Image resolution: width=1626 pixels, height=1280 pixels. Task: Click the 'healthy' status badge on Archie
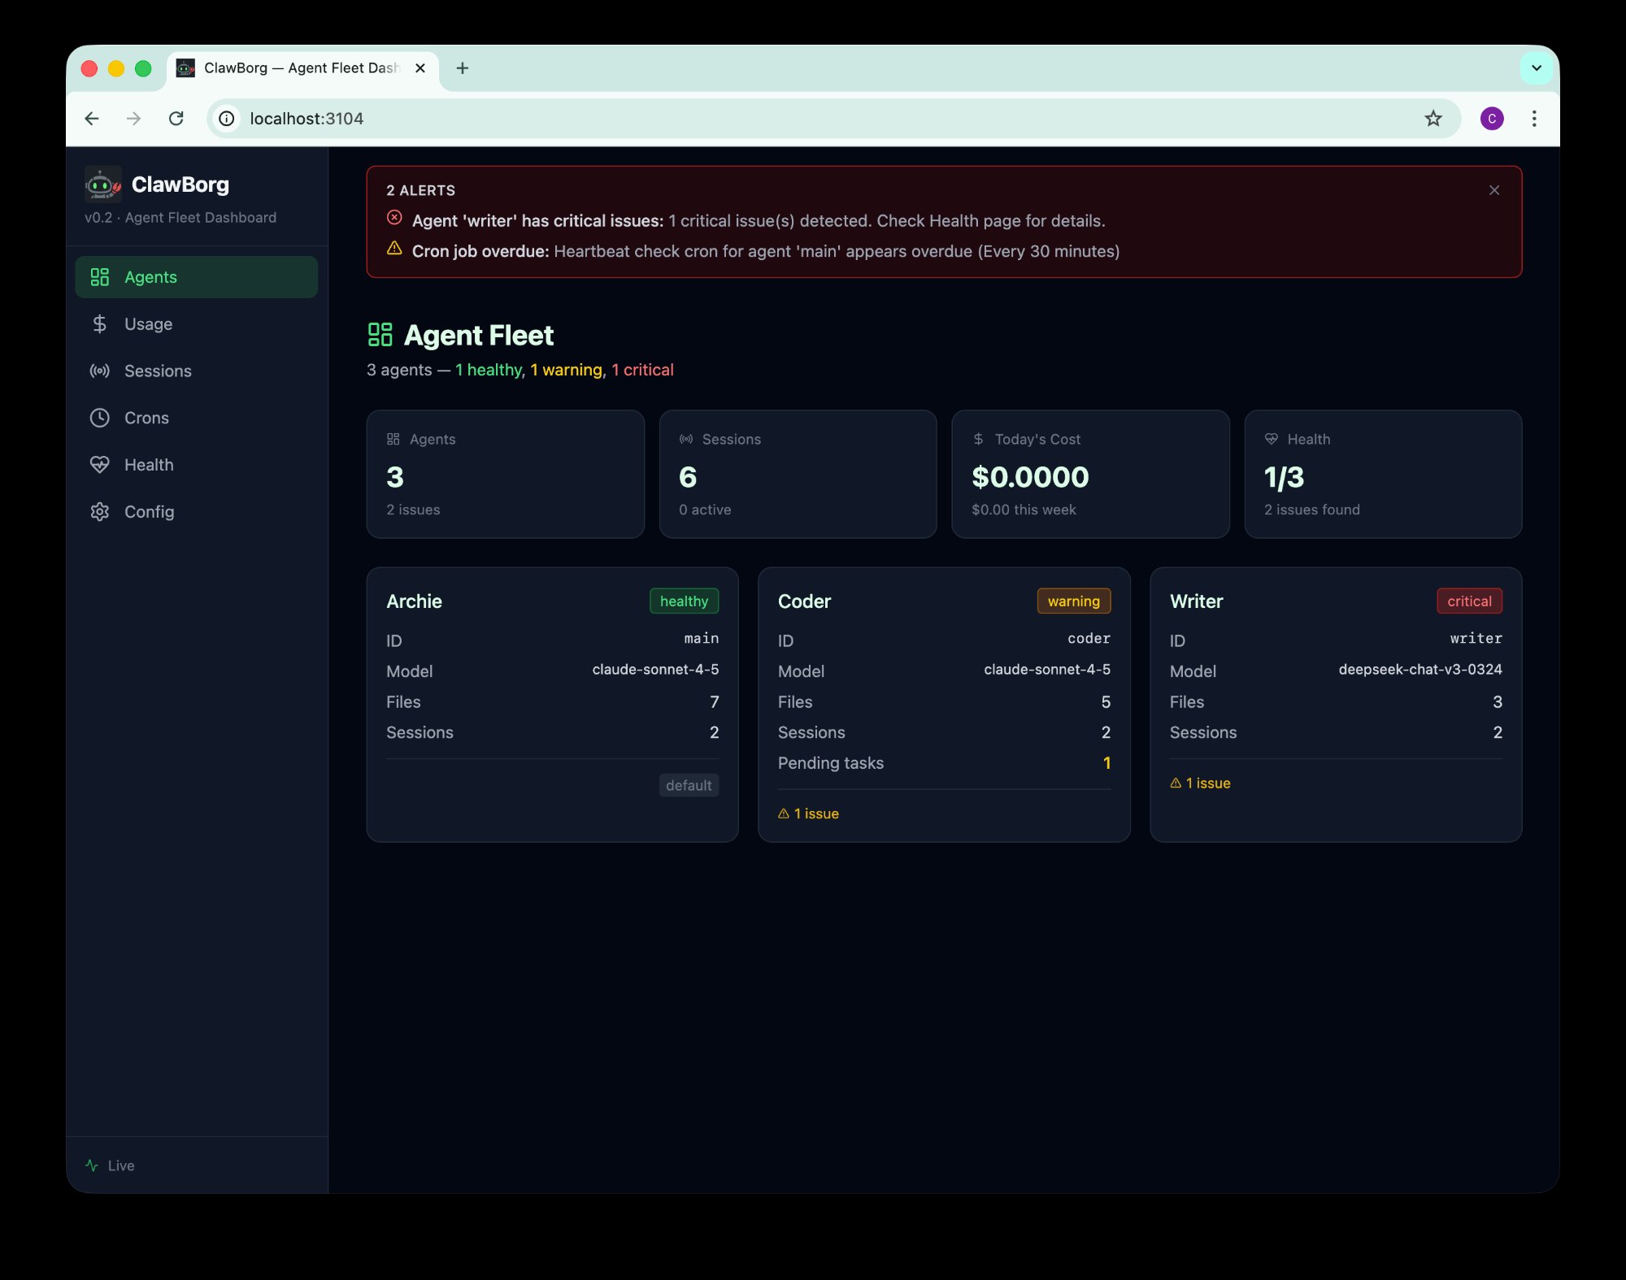(684, 601)
